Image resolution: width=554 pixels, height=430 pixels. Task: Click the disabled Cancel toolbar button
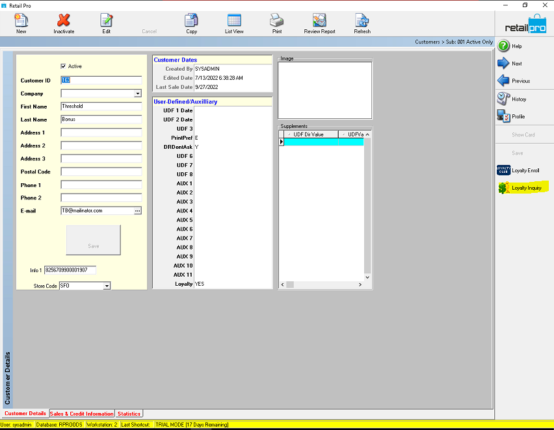[x=149, y=31]
